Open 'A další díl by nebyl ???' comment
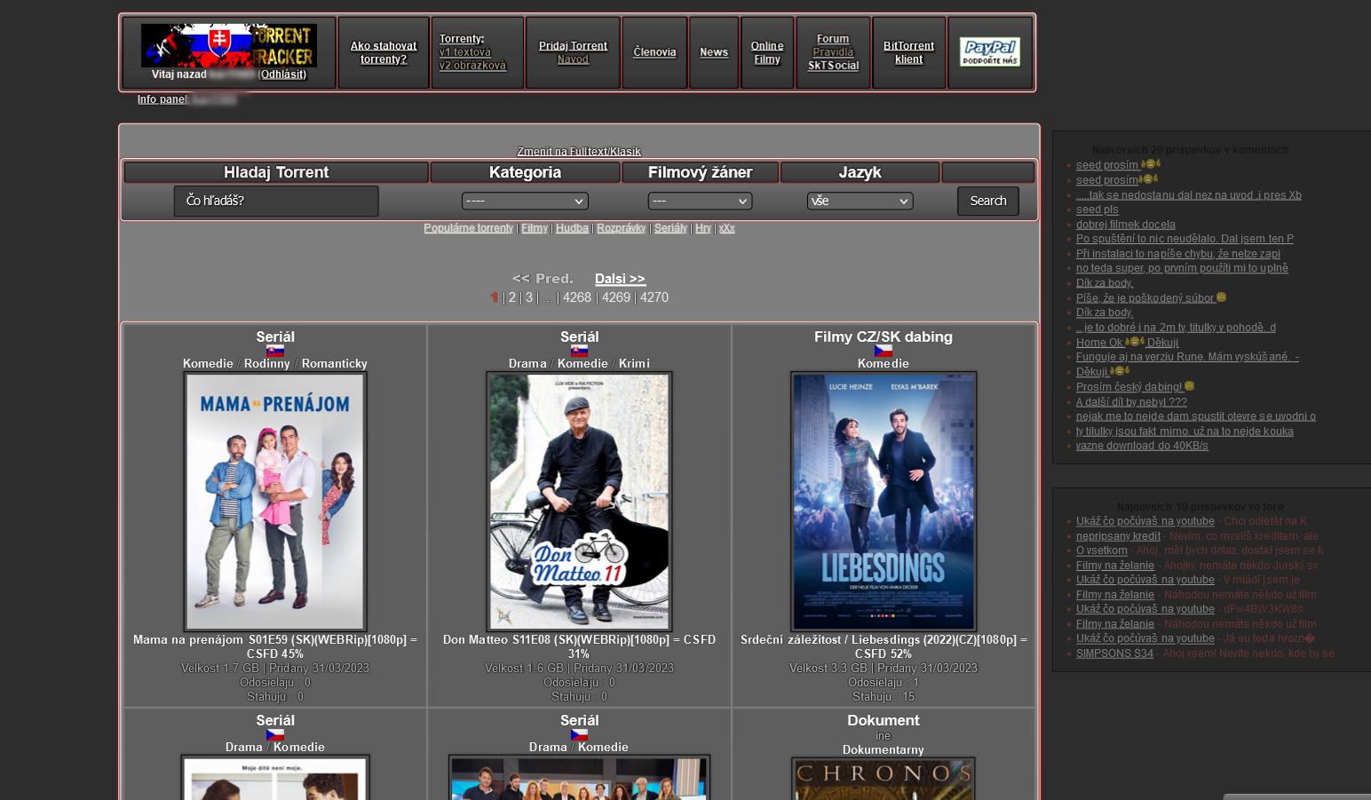 [1131, 402]
